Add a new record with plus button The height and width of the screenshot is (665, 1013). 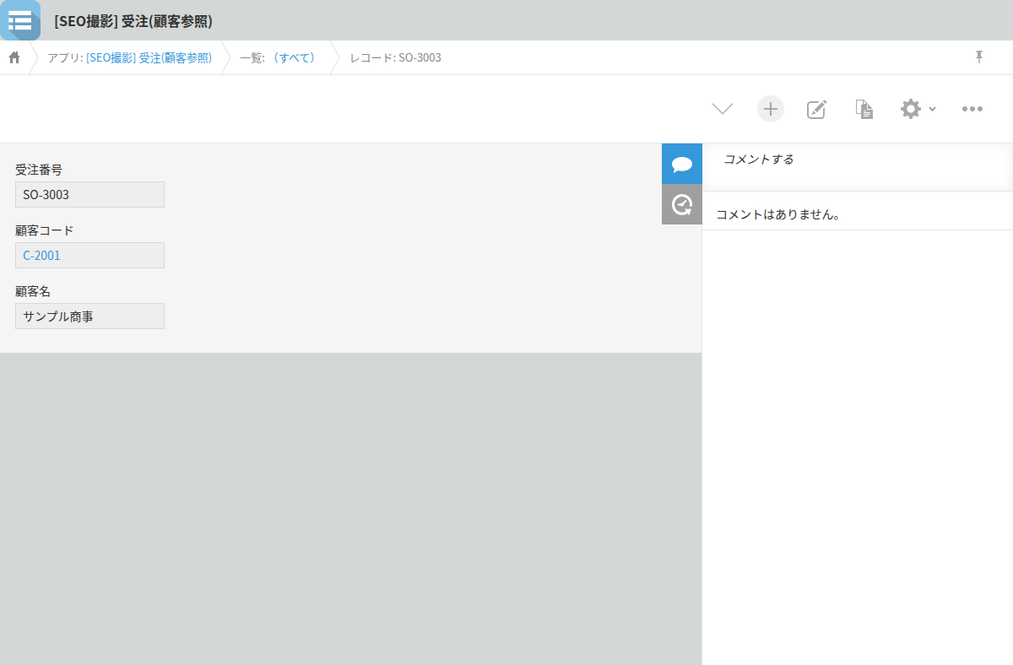[x=770, y=109]
